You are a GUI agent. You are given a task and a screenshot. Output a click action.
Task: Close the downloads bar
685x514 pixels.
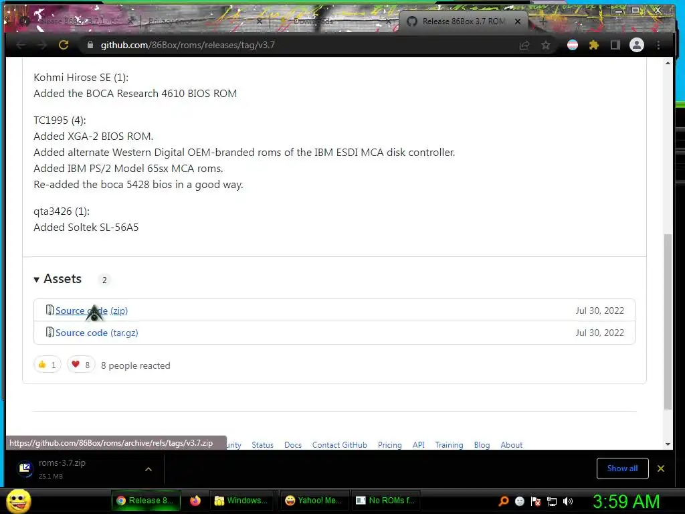tap(661, 468)
